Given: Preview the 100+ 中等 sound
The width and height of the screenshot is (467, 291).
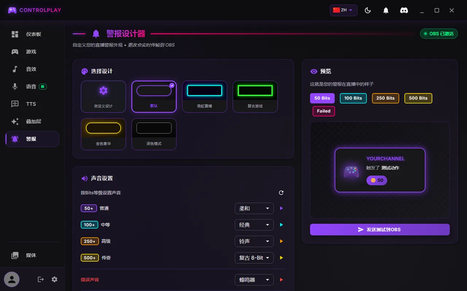Looking at the screenshot, I should (281, 225).
